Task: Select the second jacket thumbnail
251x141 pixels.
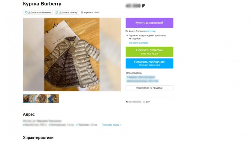Action: click(41, 99)
